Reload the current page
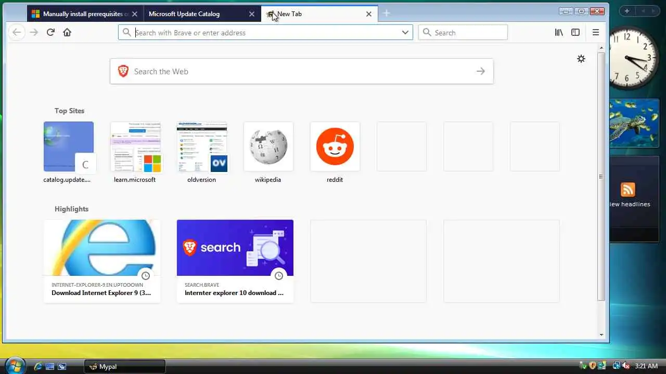Image resolution: width=666 pixels, height=374 pixels. (50, 32)
